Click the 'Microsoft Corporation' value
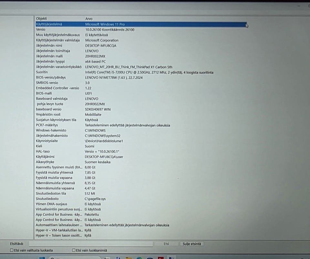 (102, 40)
